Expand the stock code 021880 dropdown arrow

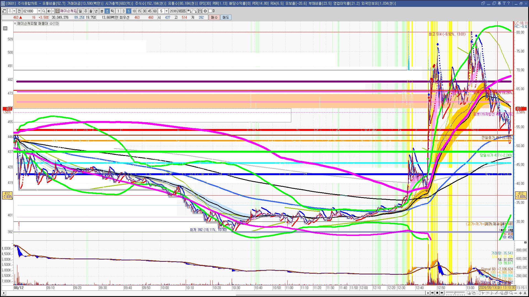click(x=39, y=11)
